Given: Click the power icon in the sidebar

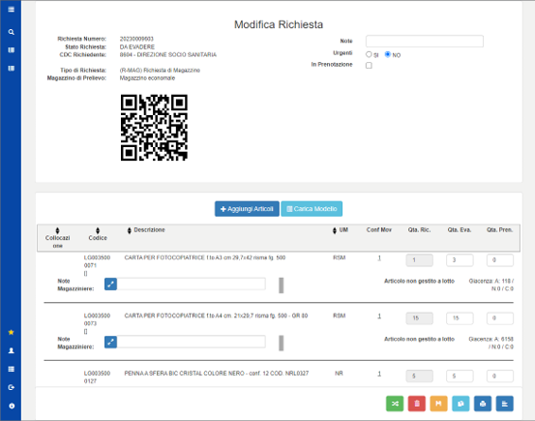Looking at the screenshot, I should tap(12, 406).
